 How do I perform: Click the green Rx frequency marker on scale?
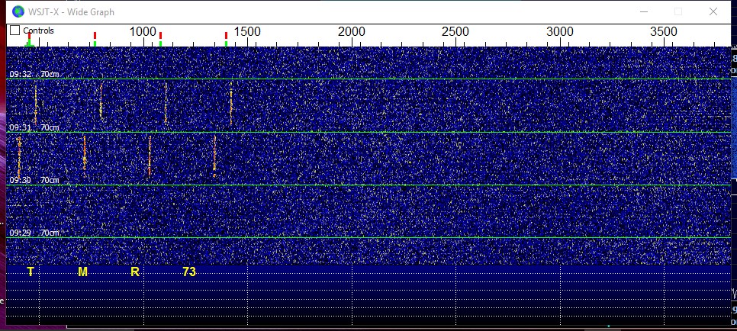29,43
